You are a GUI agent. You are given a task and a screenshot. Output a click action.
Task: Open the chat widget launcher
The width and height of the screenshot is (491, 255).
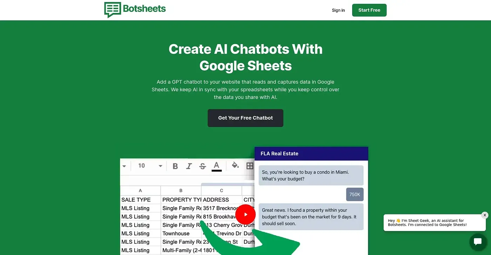coord(478,241)
